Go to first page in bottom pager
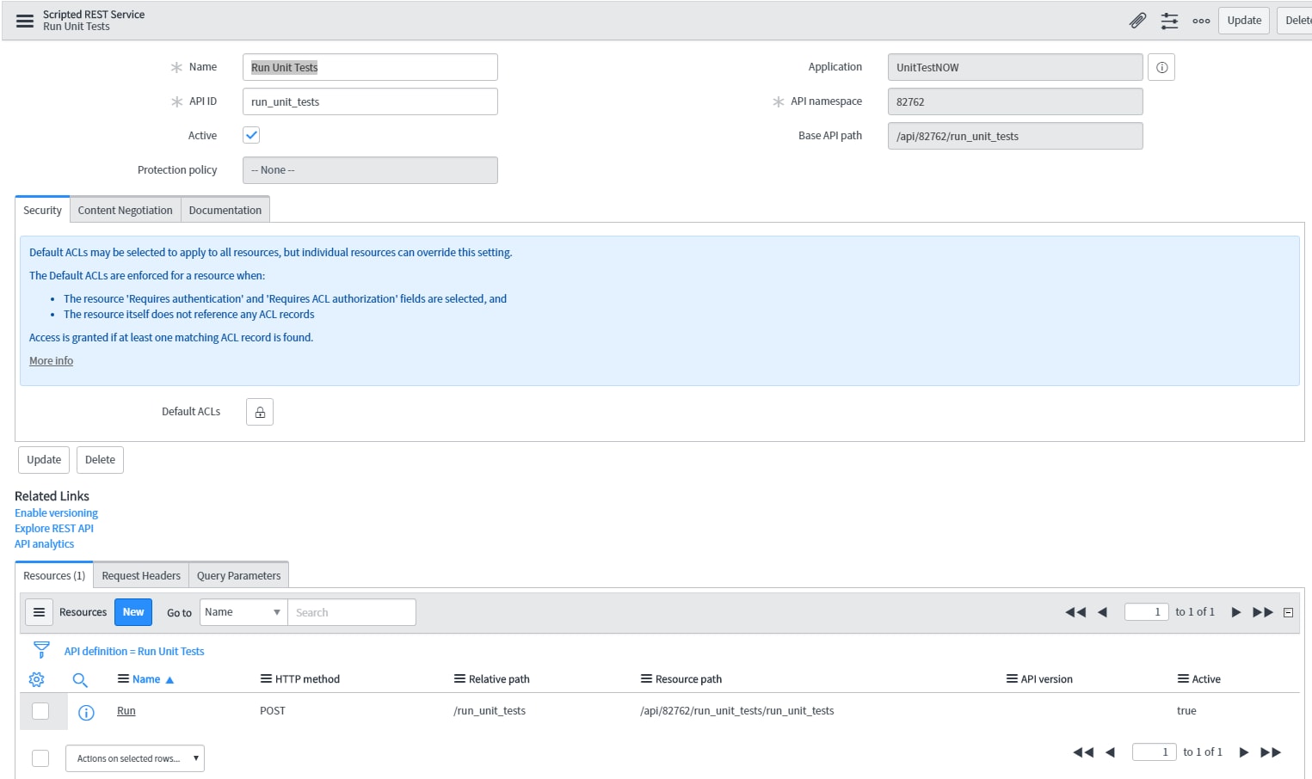Viewport: 1312px width, 779px height. coord(1083,752)
